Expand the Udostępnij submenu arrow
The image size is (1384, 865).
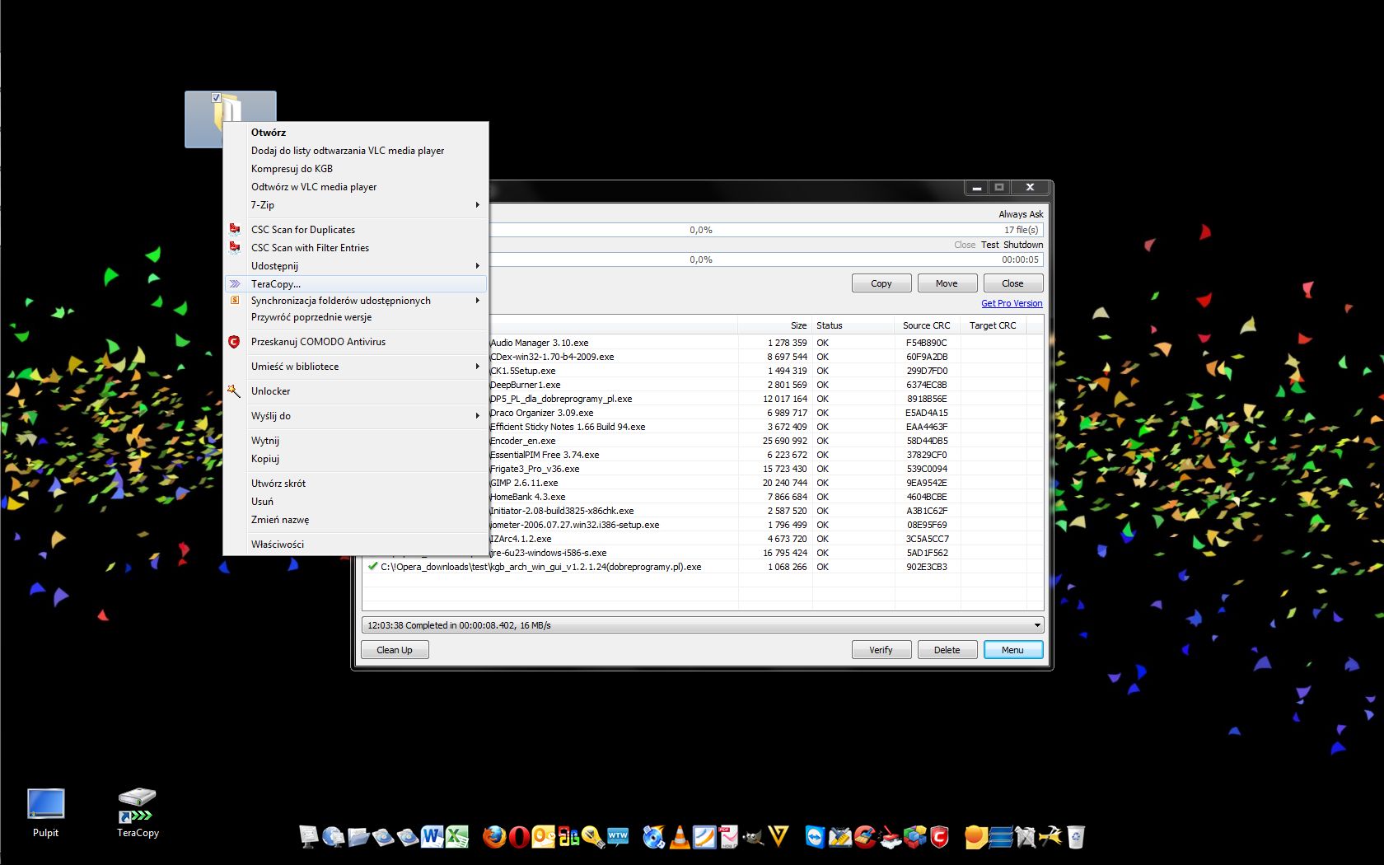pos(477,265)
